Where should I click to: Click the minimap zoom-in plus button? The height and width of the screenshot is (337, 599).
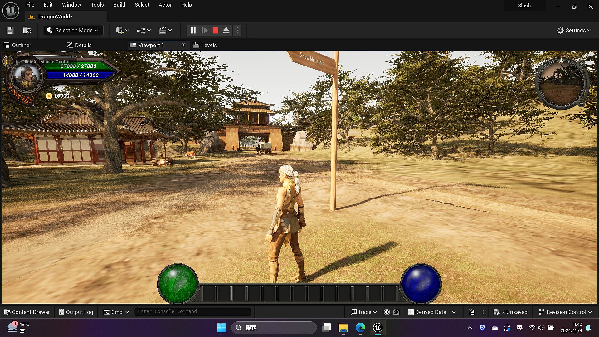581,64
